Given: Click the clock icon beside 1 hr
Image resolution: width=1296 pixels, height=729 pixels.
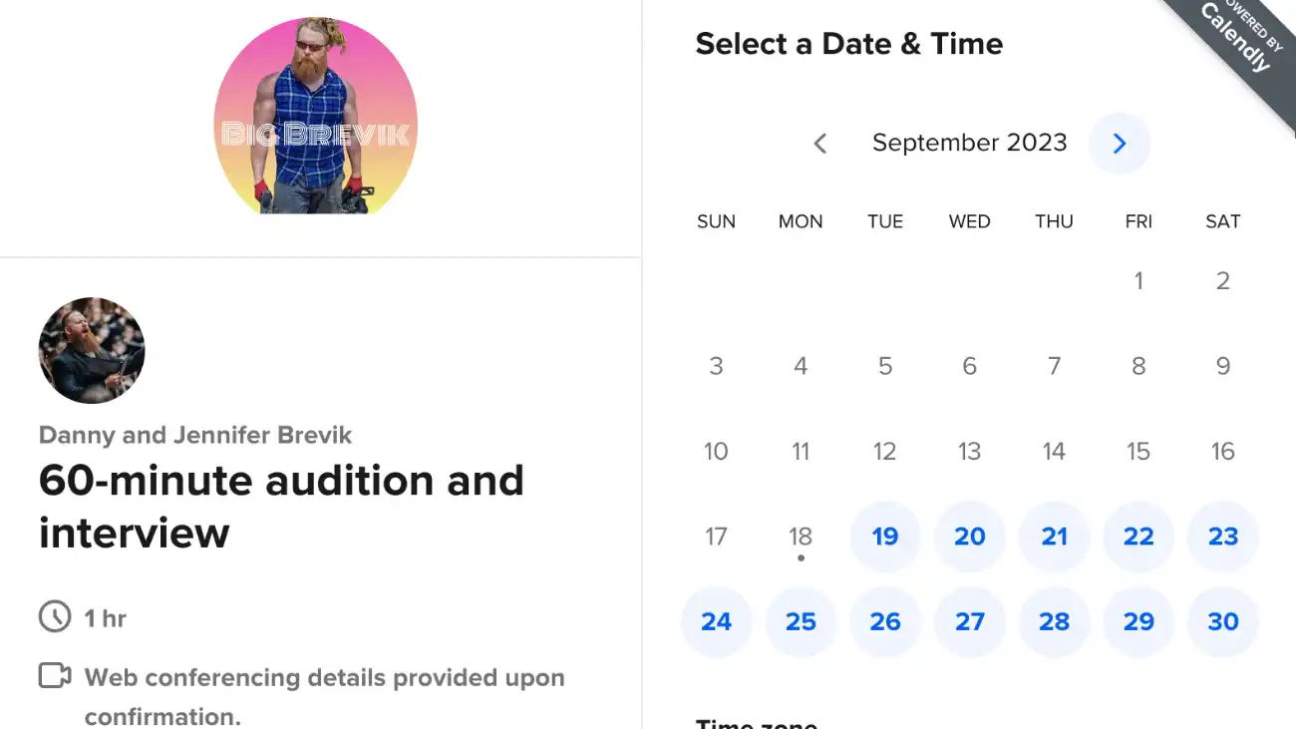Looking at the screenshot, I should pos(55,618).
